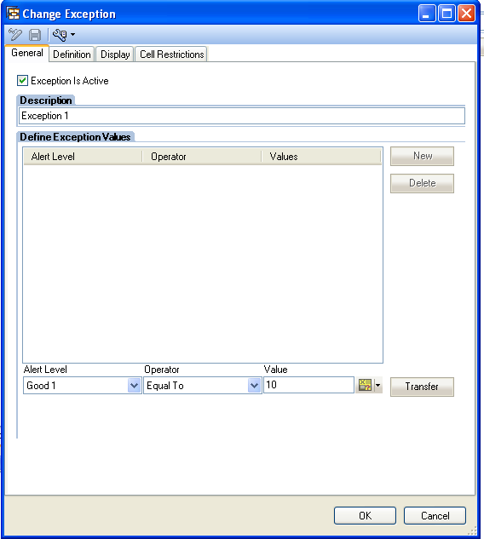Expand the Alert Level Good 1 dropdown
484x539 pixels.
coord(134,386)
